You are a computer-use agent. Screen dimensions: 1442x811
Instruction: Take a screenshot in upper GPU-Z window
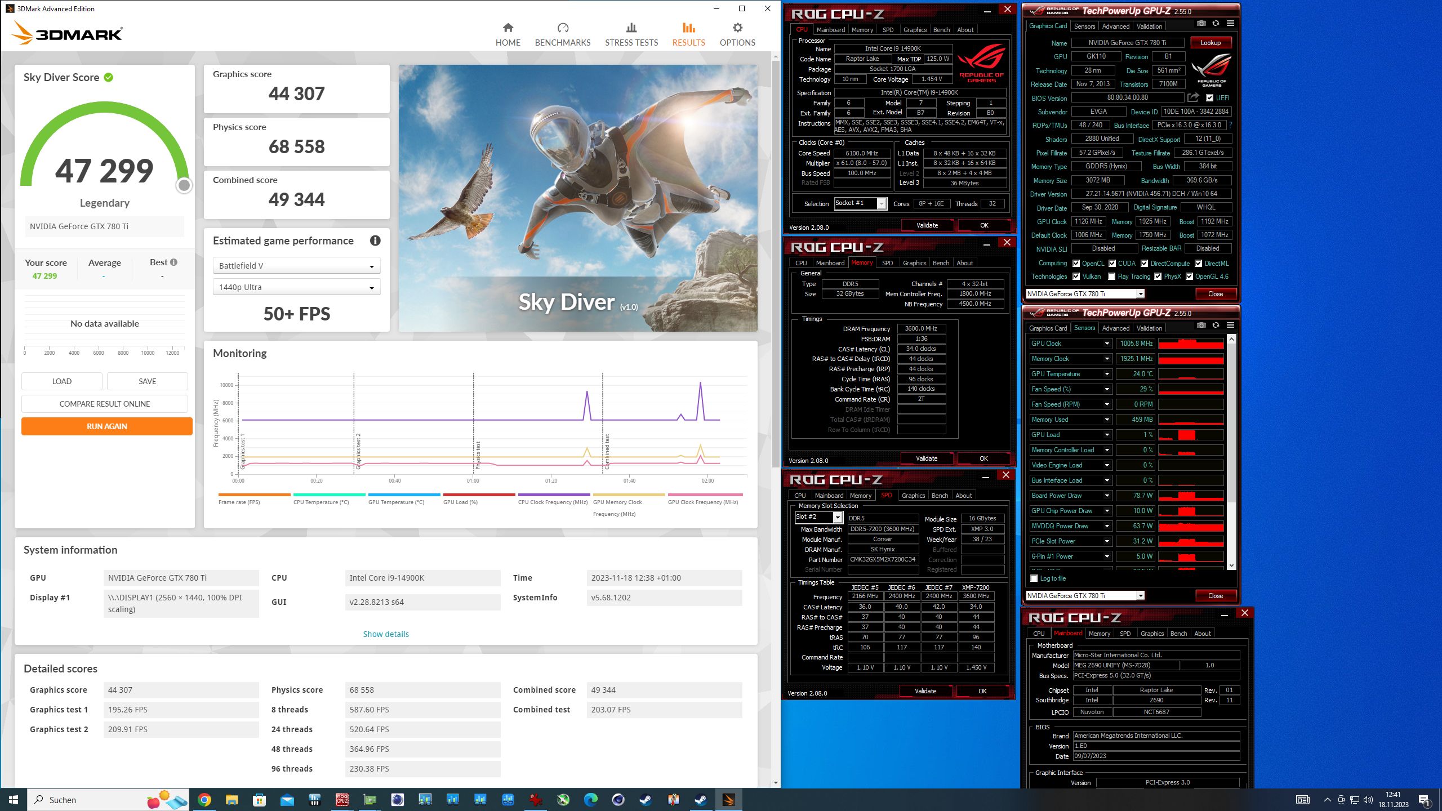pos(1201,24)
